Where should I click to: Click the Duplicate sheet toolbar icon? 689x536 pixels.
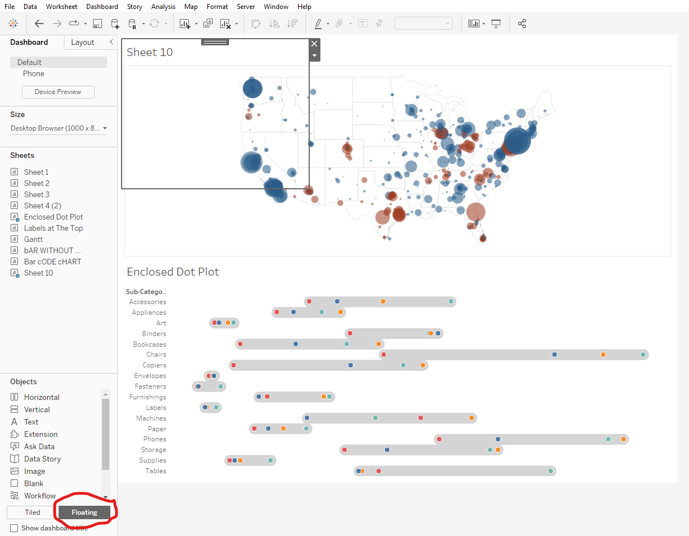pyautogui.click(x=208, y=24)
